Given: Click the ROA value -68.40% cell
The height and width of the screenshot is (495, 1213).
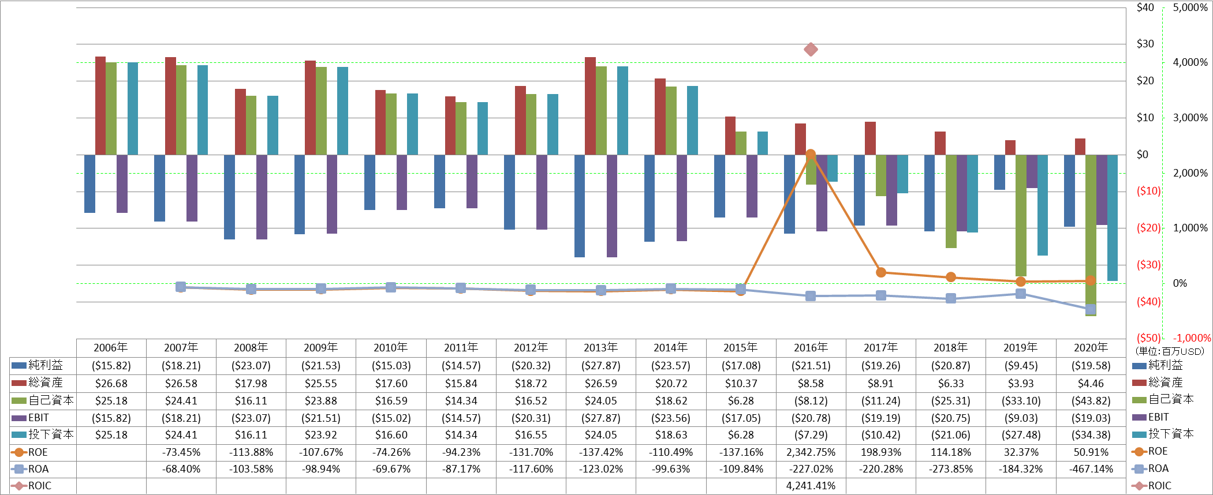Looking at the screenshot, I should coord(181,469).
